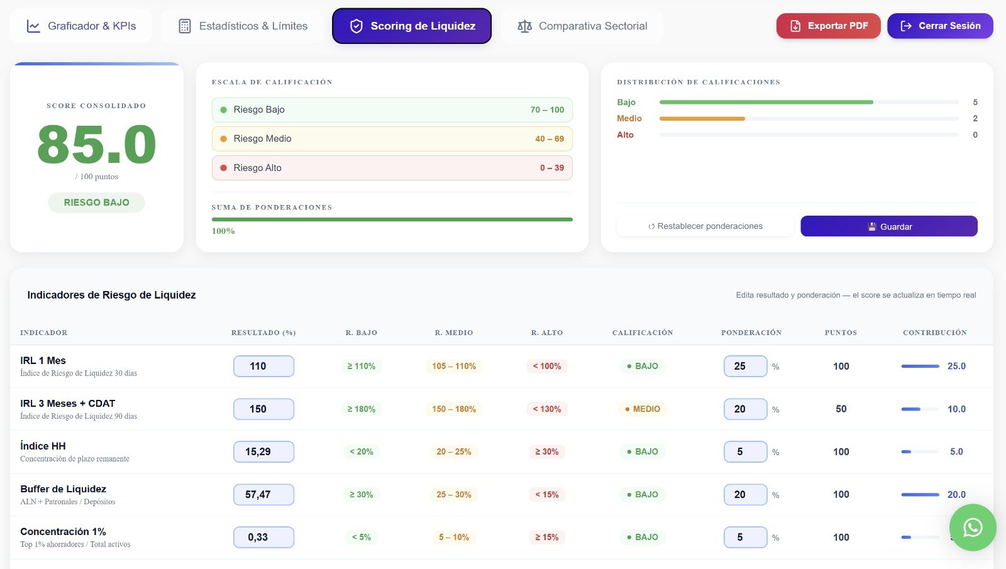Viewport: 1006px width, 569px height.
Task: Click the '< 20%' low-risk threshold
Action: [362, 451]
